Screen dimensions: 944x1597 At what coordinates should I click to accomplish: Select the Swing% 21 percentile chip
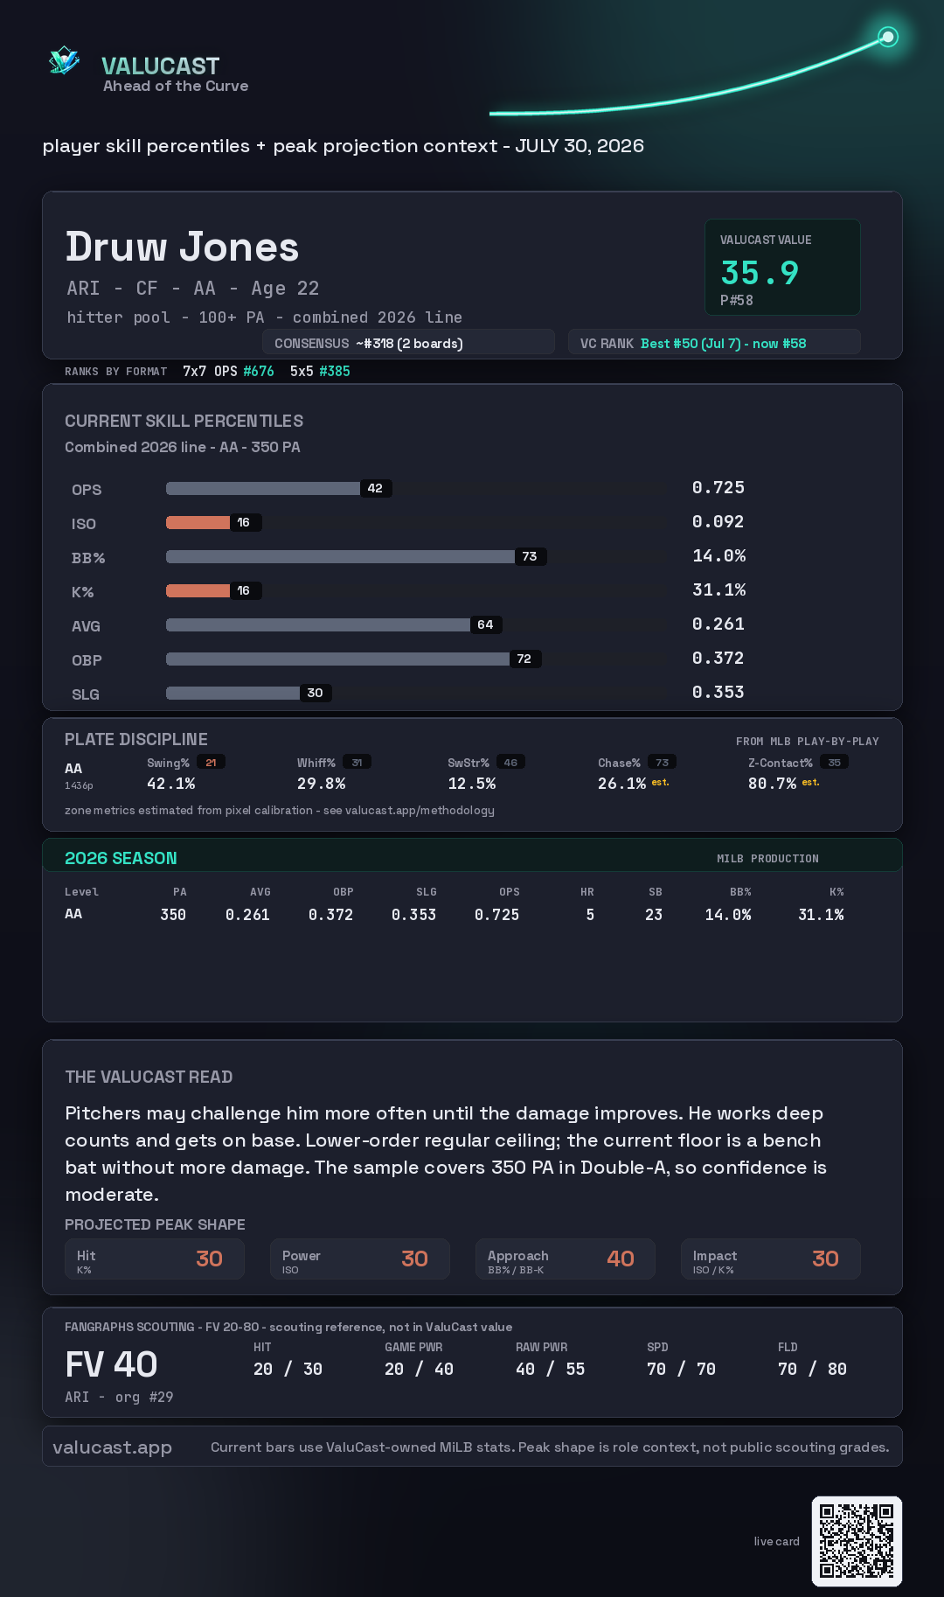click(x=212, y=763)
